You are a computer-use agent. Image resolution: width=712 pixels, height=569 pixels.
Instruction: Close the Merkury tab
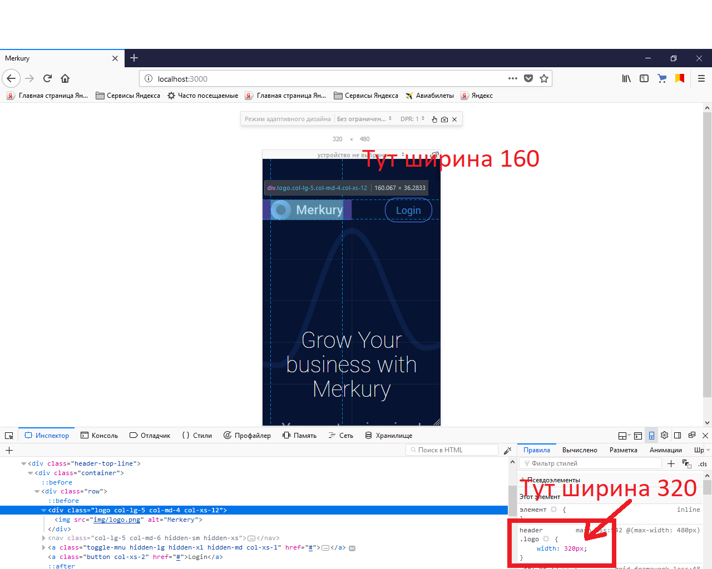(115, 58)
